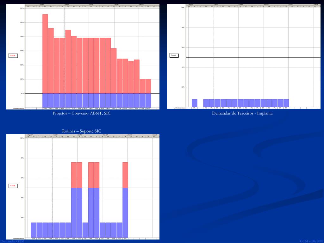Click the Lucas legend in the Demandas de Terceiros chart
Viewport: 324px width, 243px height.
pyautogui.click(x=174, y=55)
